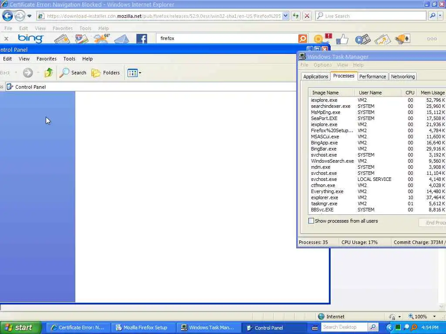Click the Windows Start button
This screenshot has width=446, height=334.
coord(20,327)
